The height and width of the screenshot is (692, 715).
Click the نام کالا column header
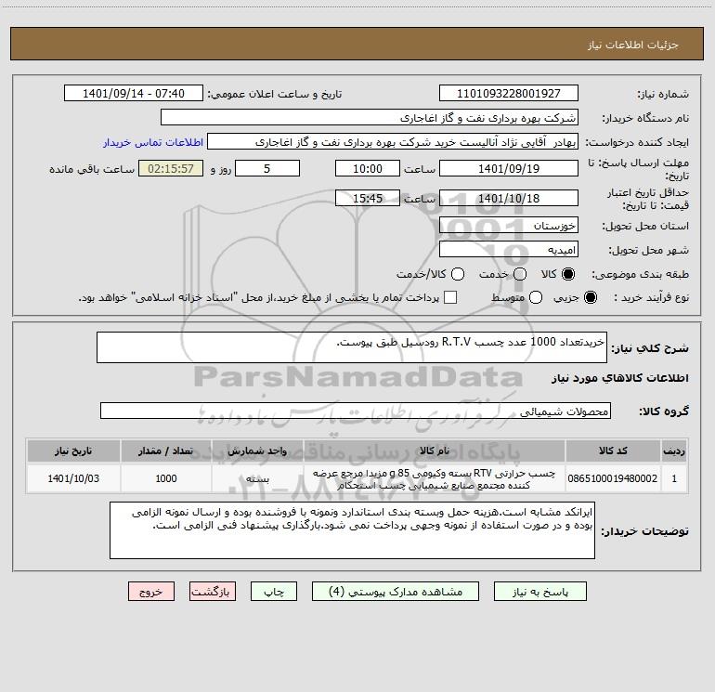pyautogui.click(x=435, y=450)
